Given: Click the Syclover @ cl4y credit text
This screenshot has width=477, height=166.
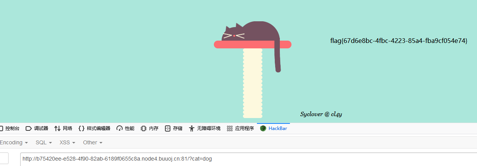Looking at the screenshot, I should point(321,114).
